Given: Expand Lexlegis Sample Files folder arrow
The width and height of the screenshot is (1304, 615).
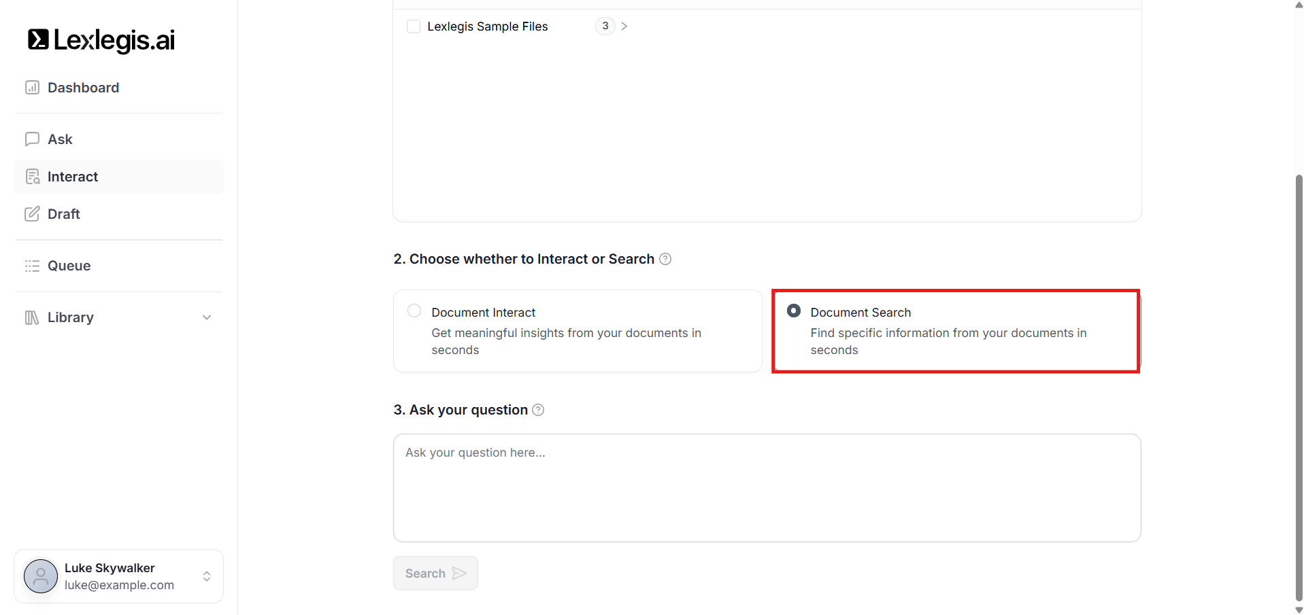Looking at the screenshot, I should (624, 27).
